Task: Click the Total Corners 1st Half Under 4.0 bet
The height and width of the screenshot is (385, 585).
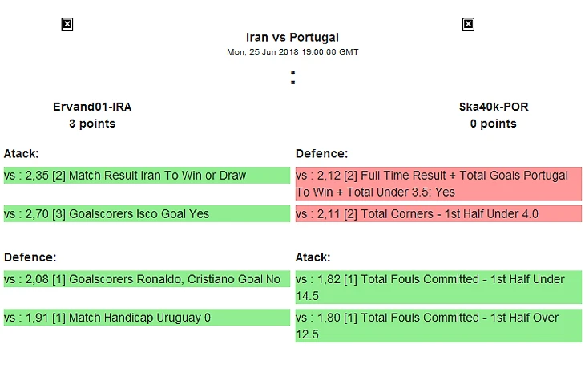Action: click(x=438, y=214)
